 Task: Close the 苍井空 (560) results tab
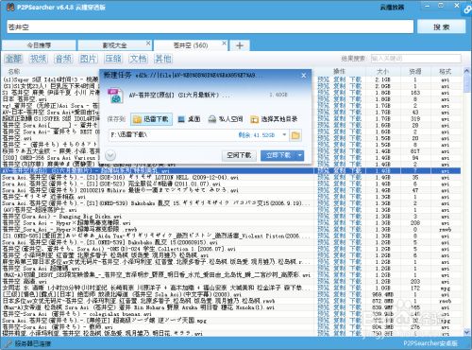point(224,44)
